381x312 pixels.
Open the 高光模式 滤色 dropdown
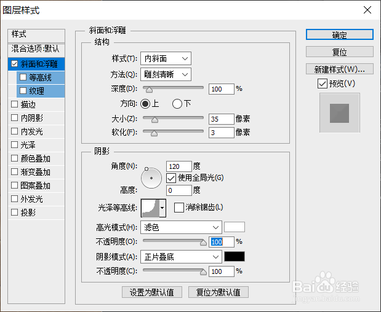[181, 227]
